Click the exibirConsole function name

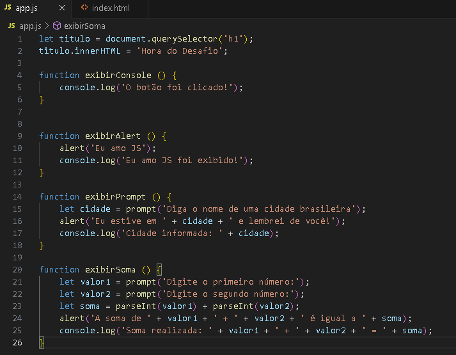pos(118,75)
